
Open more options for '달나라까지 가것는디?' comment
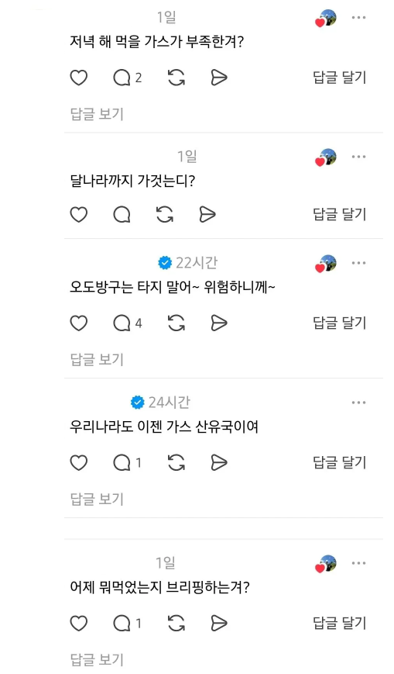[x=358, y=157]
